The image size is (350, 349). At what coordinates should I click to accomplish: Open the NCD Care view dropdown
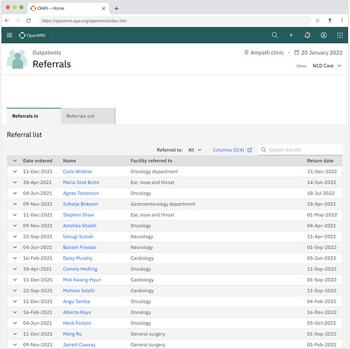click(327, 66)
